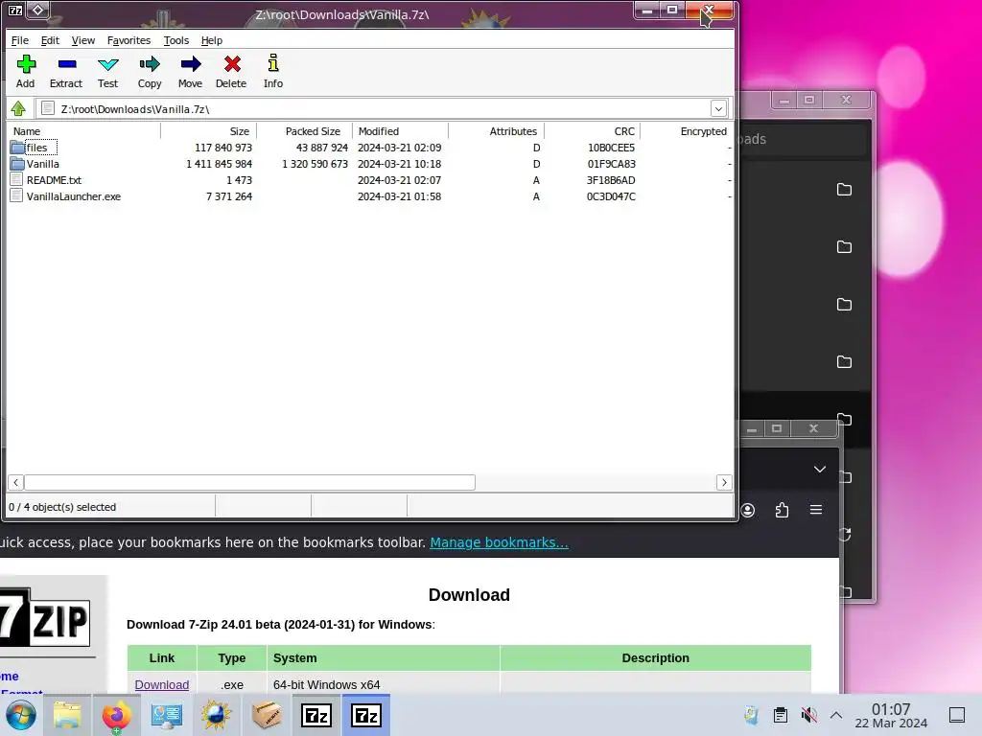The image size is (982, 736).
Task: Select the VanillaLauncher.exe file icon
Action: 17,196
